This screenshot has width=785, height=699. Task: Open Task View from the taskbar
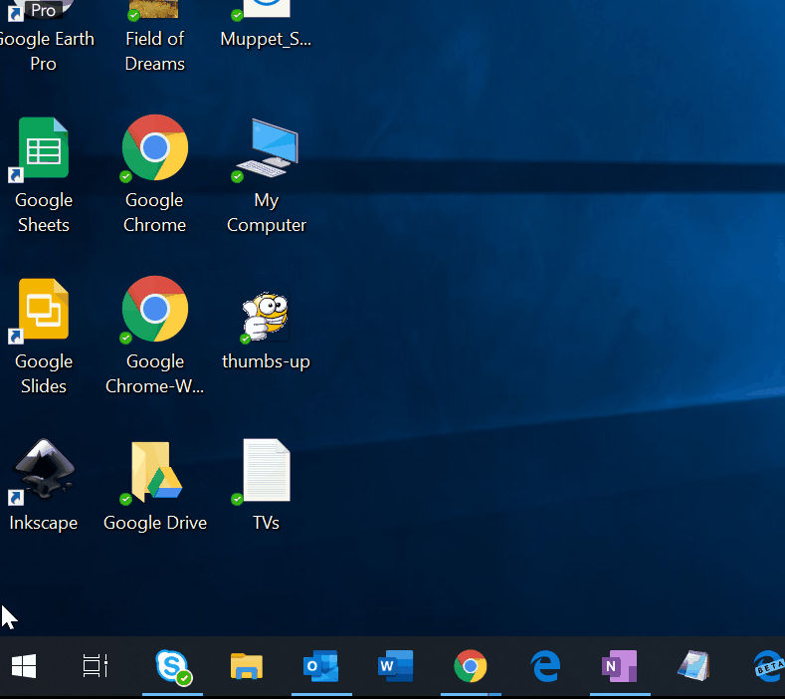point(96,665)
